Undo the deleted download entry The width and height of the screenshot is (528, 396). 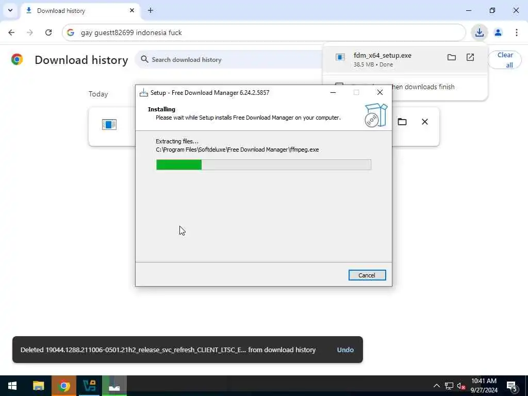tap(345, 350)
